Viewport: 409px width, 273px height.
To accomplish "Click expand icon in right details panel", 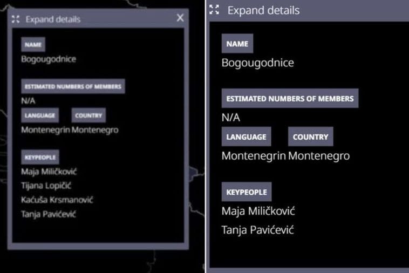I will (x=214, y=10).
